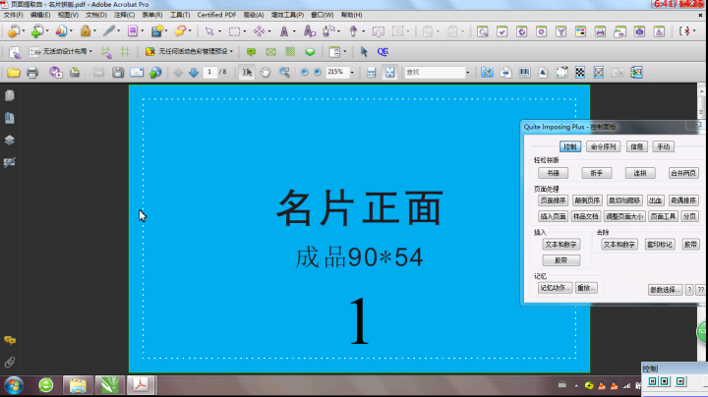This screenshot has height=397, width=708.
Task: Click the page number input field
Action: pyautogui.click(x=210, y=73)
